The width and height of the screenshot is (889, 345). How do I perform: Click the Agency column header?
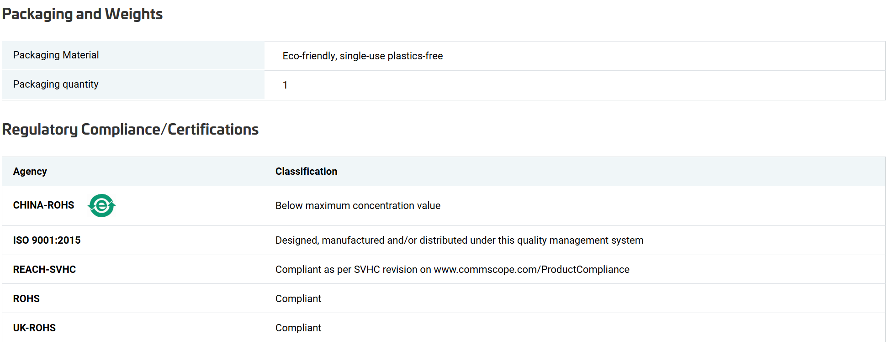(x=30, y=172)
